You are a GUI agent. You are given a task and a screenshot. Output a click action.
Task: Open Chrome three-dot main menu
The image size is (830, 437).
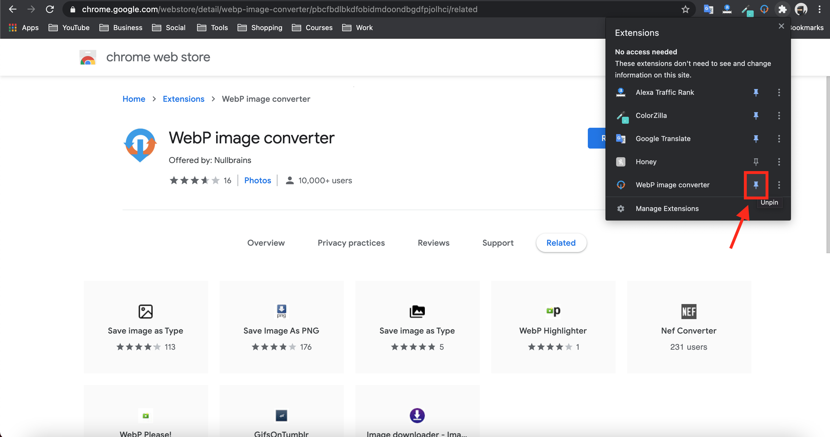pyautogui.click(x=819, y=9)
